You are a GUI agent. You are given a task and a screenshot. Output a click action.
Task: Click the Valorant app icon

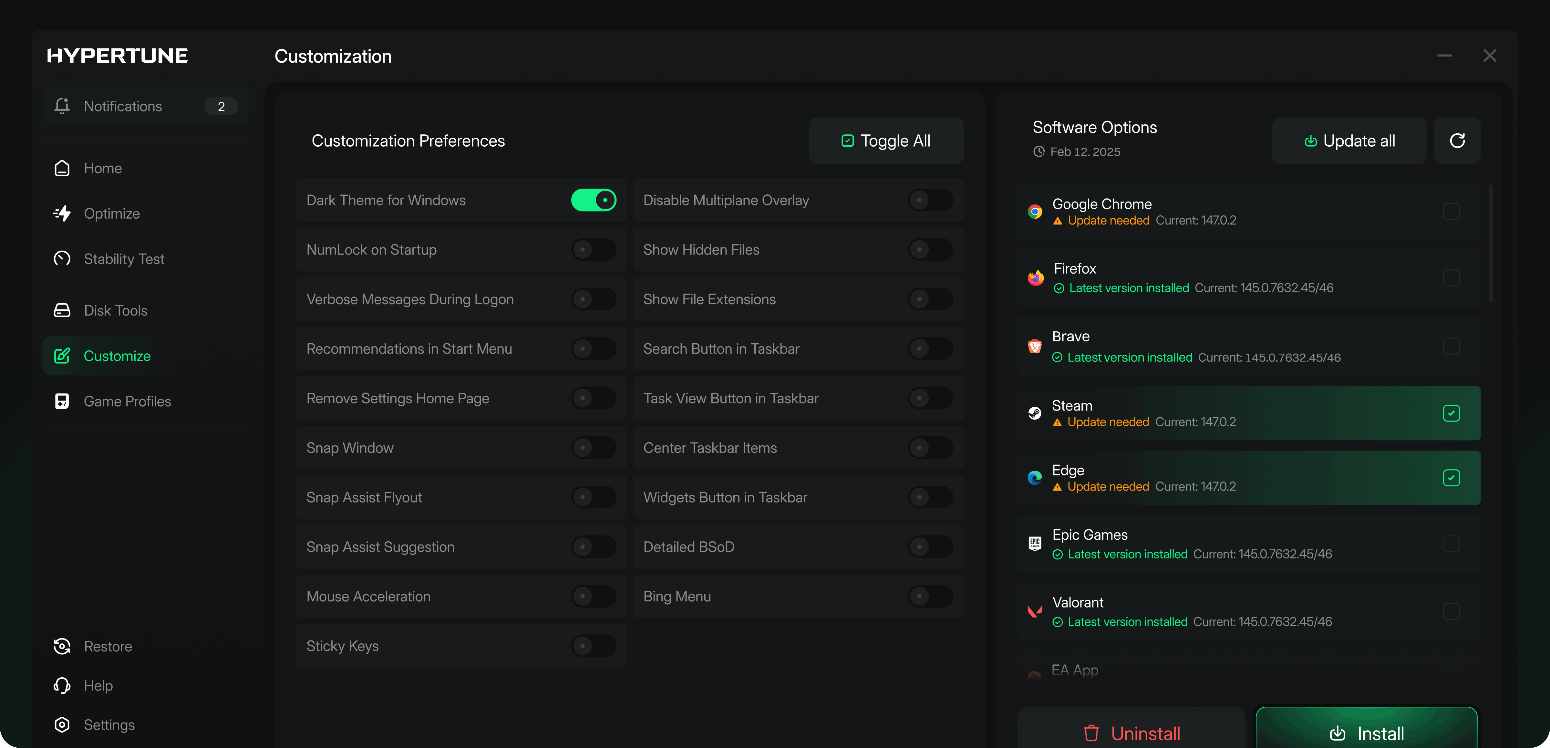[1035, 611]
